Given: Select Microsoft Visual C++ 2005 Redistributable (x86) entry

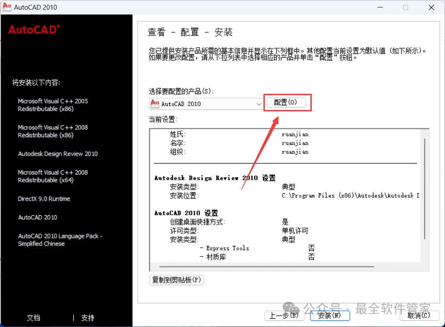Looking at the screenshot, I should pos(53,105).
